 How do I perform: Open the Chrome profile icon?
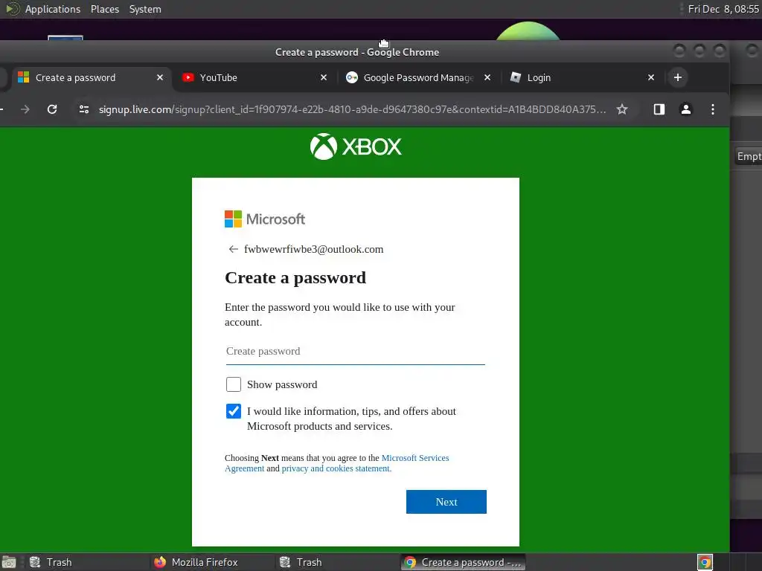coord(685,109)
